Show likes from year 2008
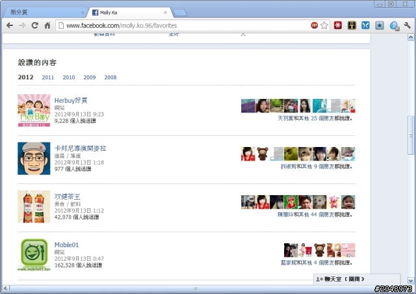Viewport: 416px width, 294px height. [110, 77]
